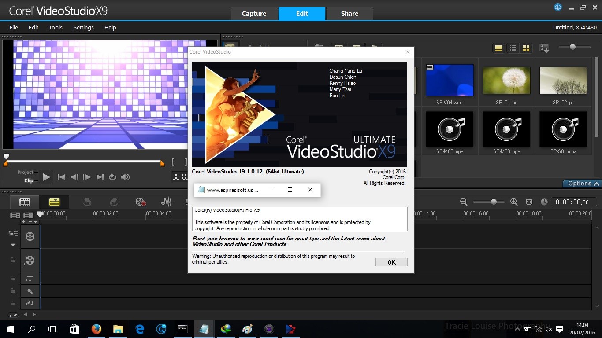This screenshot has width=602, height=338.
Task: Select the SP-V04.wmv thumbnail
Action: 450,80
